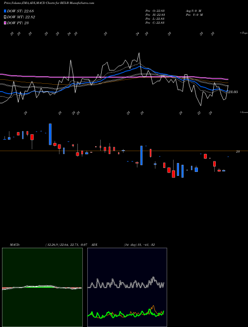The image size is (248, 327).
Task: Open the green MACD chart panel
Action: [x=42, y=287]
